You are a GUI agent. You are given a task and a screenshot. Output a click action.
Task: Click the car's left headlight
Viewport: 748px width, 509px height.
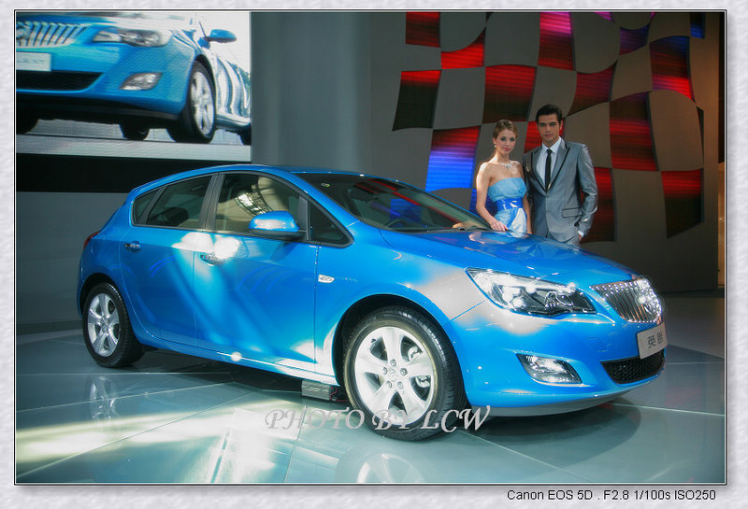coord(528,292)
